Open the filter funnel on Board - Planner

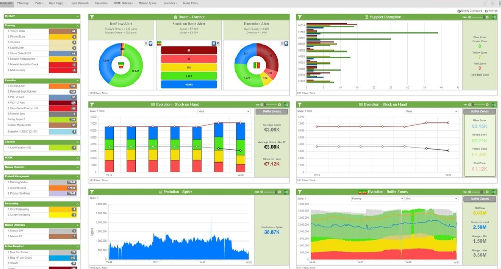pos(92,17)
